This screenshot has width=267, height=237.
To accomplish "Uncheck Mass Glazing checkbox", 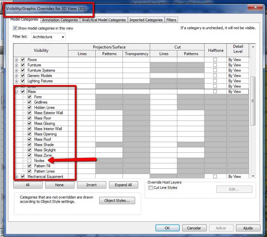I will tap(30, 123).
